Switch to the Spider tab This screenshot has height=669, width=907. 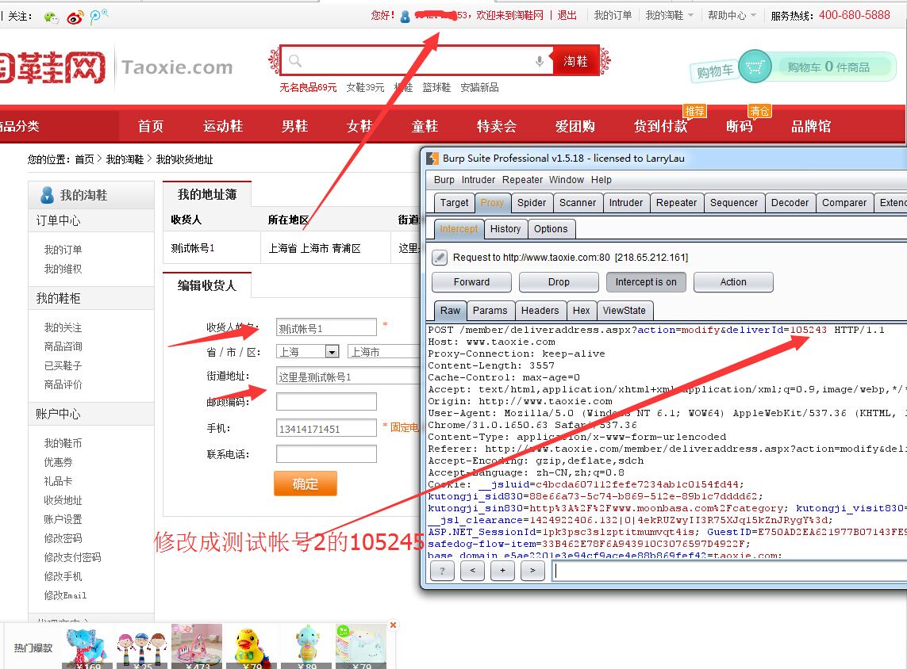(532, 203)
